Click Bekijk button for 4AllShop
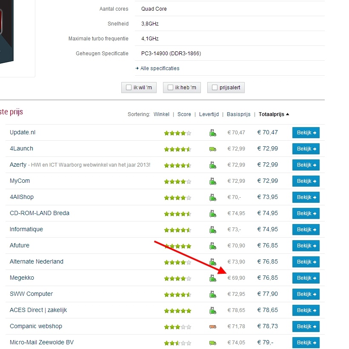 click(306, 197)
